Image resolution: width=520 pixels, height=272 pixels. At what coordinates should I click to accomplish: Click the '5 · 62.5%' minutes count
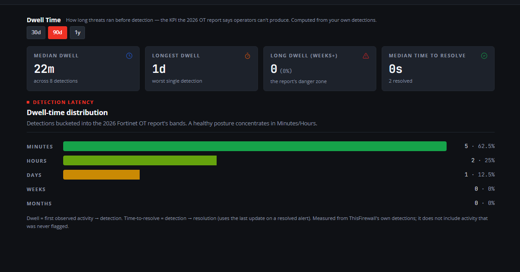(x=480, y=146)
